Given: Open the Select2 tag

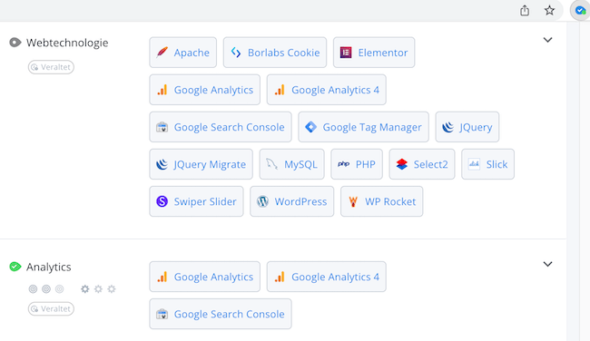Looking at the screenshot, I should coord(422,164).
